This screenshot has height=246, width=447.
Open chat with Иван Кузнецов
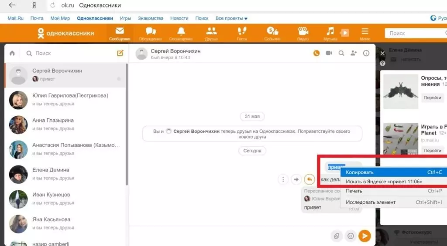(x=65, y=199)
